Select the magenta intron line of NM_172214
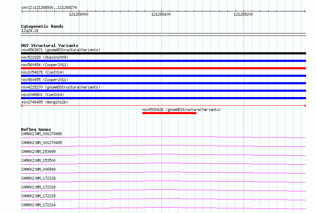The width and height of the screenshot is (316, 213). point(163,208)
